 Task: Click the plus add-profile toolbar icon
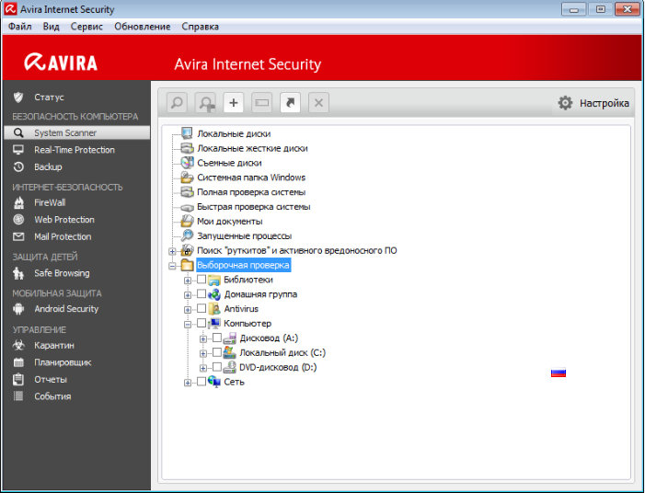[x=234, y=102]
